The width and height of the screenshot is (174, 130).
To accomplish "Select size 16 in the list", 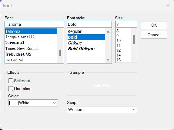I will point(123,60).
